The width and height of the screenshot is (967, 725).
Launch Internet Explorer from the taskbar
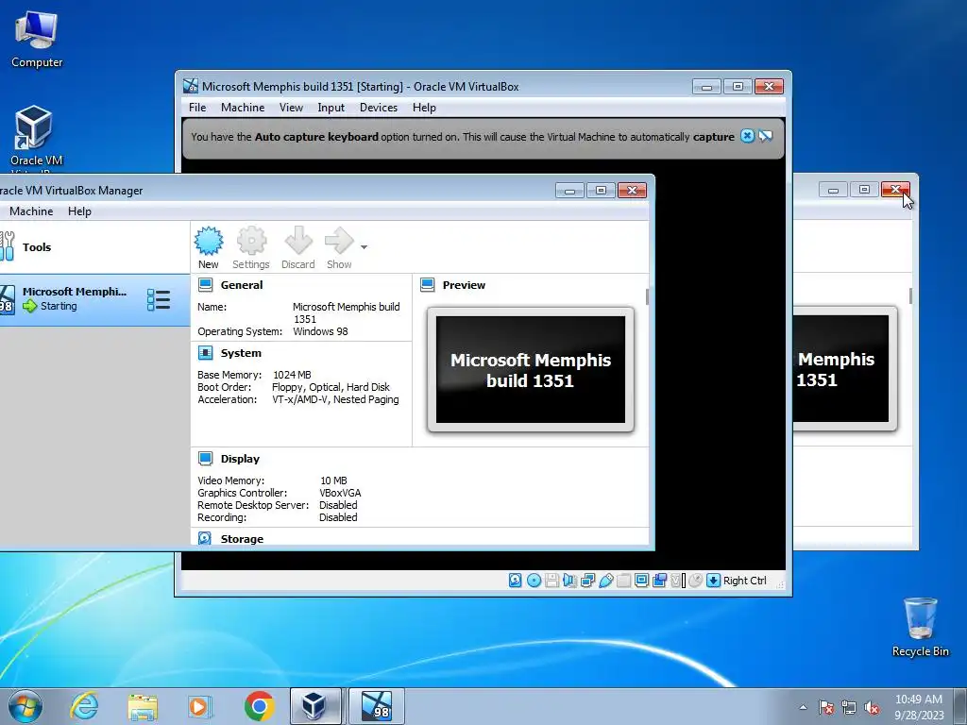[84, 706]
